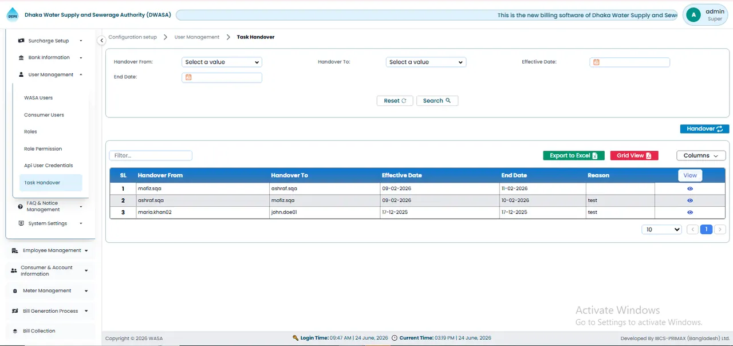Click the Reset button
This screenshot has height=346, width=733.
click(x=395, y=101)
